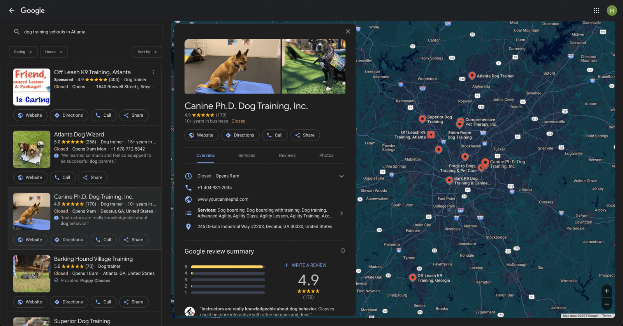Image resolution: width=623 pixels, height=326 pixels.
Task: Click the search magnifier icon
Action: pyautogui.click(x=17, y=32)
